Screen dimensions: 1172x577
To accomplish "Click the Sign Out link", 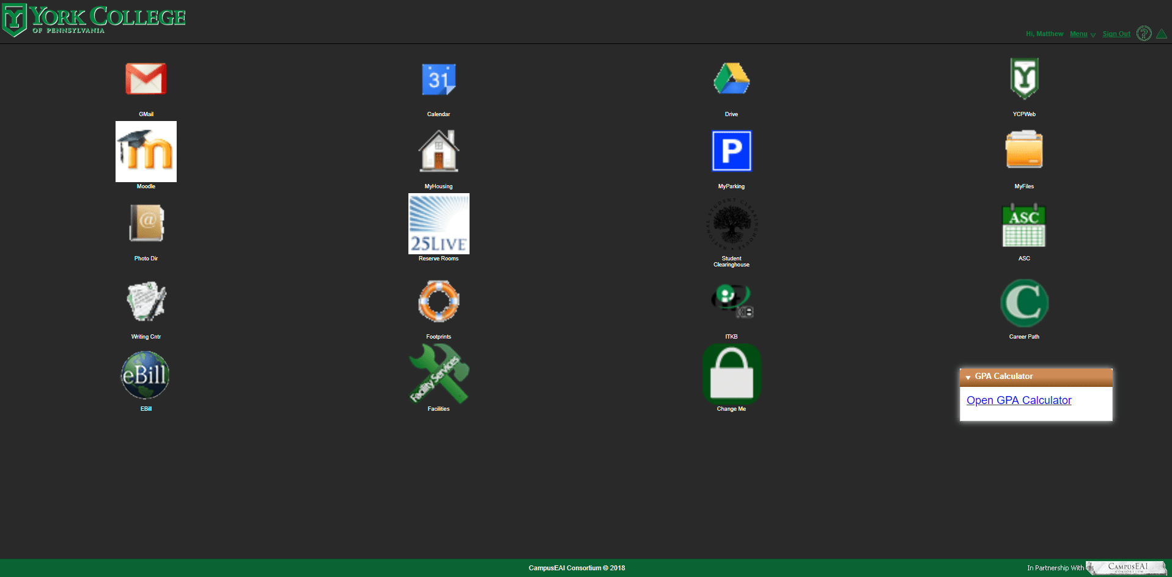I will (1116, 34).
